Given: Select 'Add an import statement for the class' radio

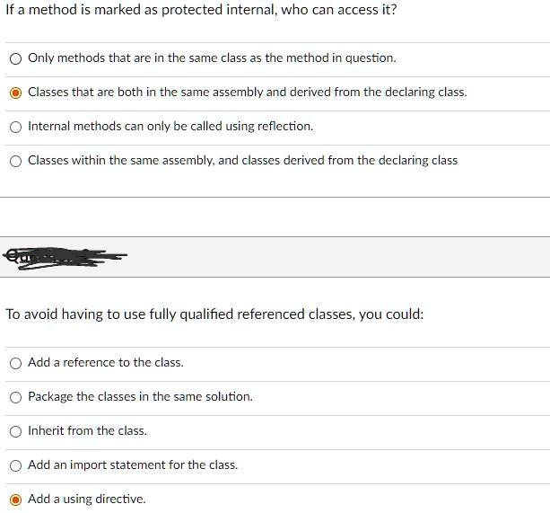Looking at the screenshot, I should coord(15,465).
